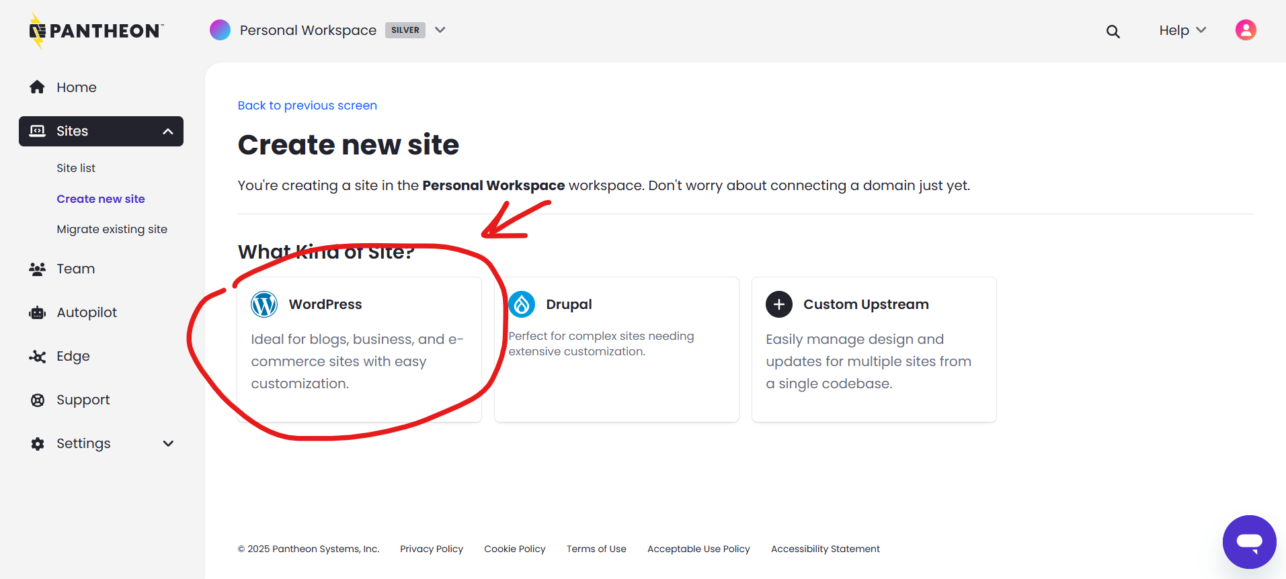
Task: Click the Personal Workspace name label
Action: [x=308, y=30]
